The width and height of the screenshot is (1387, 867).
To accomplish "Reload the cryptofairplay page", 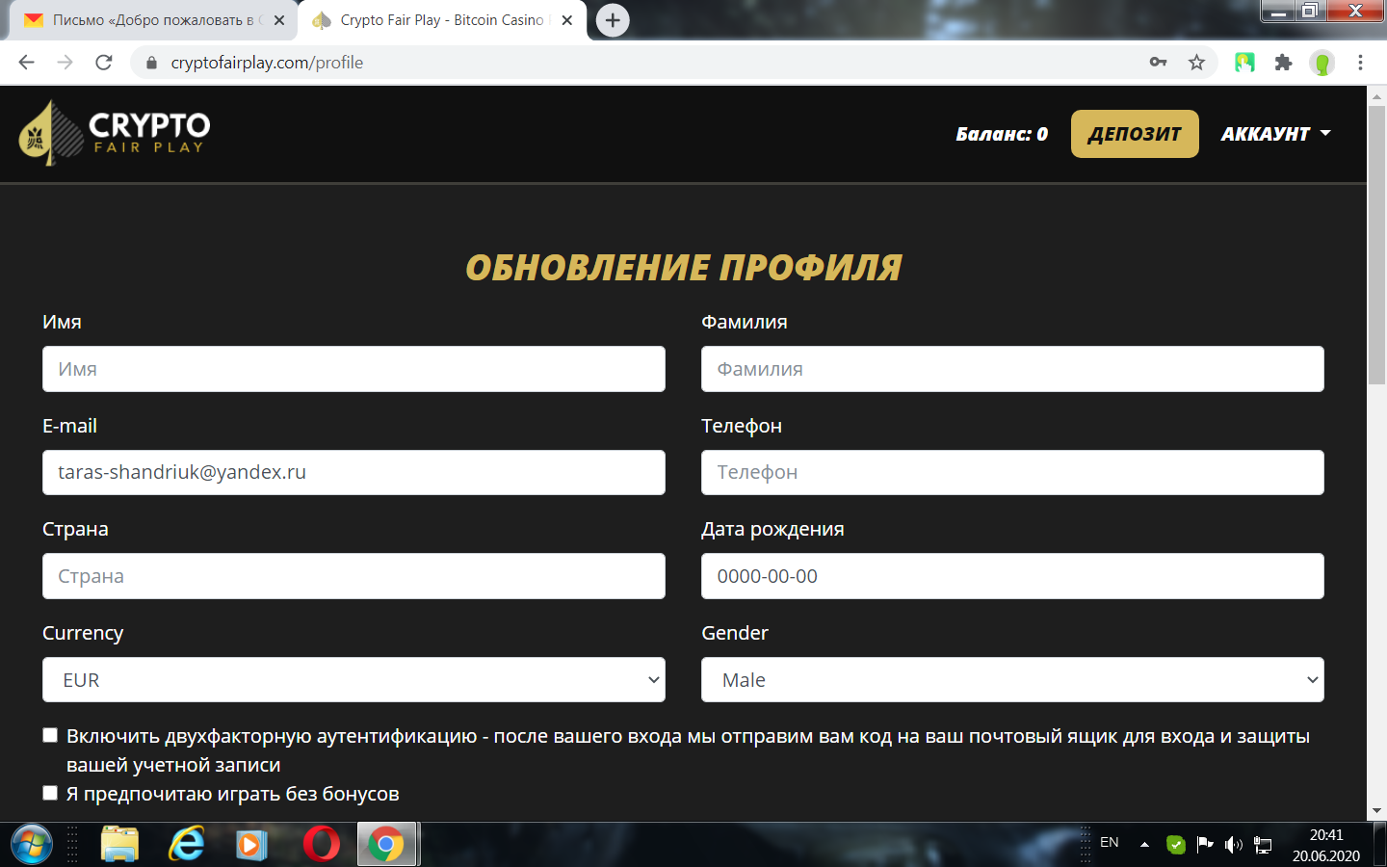I will [104, 63].
